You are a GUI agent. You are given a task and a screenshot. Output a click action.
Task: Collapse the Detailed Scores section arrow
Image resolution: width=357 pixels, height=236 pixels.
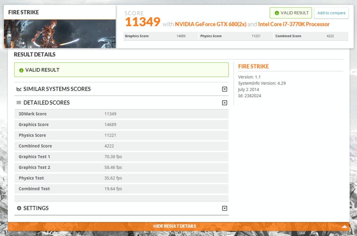click(225, 103)
